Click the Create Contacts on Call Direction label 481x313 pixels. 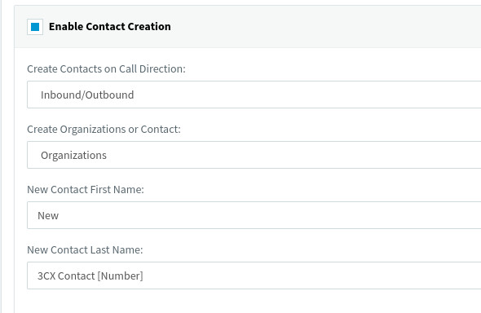[x=106, y=69]
